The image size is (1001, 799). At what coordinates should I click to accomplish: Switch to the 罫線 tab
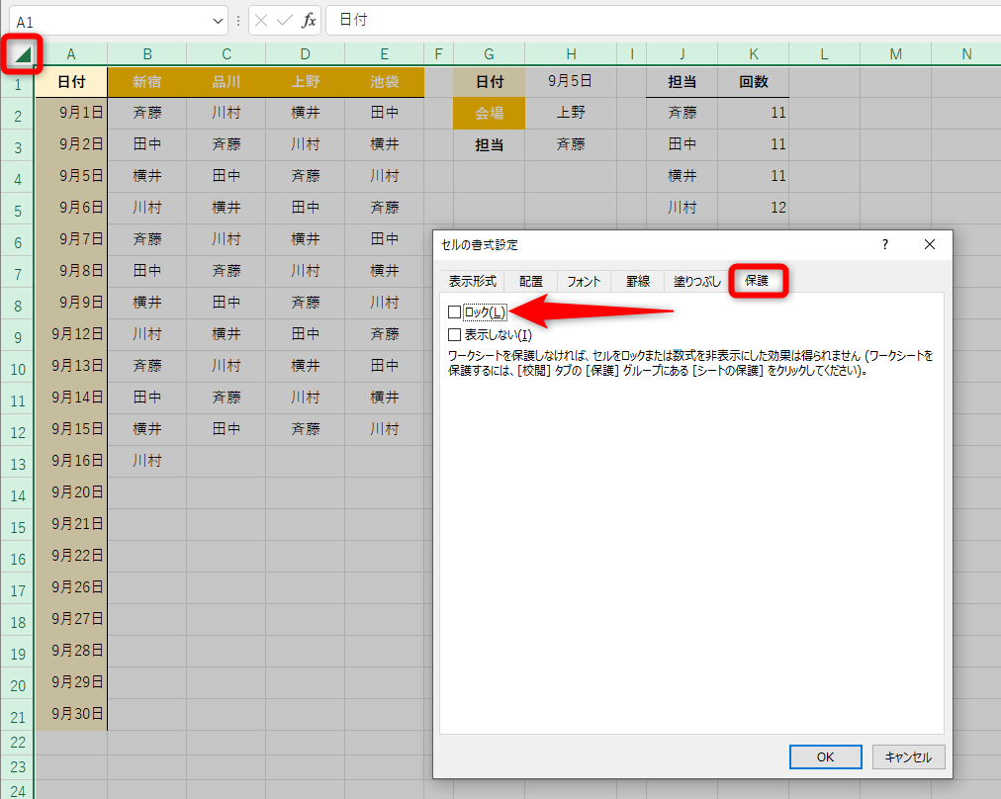(637, 282)
